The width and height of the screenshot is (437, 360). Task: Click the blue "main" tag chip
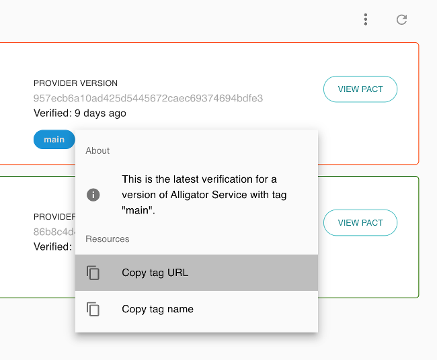[x=54, y=140]
